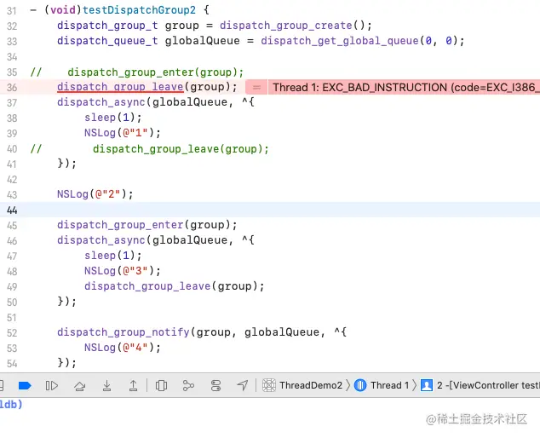Click line number 36 in gutter
This screenshot has height=438, width=540.
[x=12, y=87]
